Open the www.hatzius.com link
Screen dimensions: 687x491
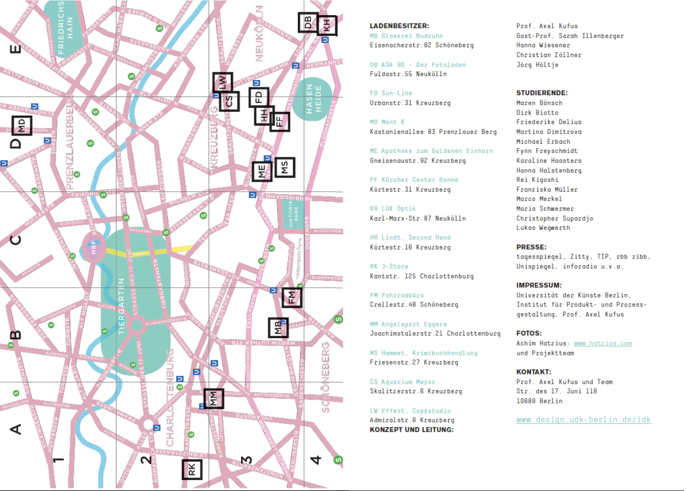[603, 343]
